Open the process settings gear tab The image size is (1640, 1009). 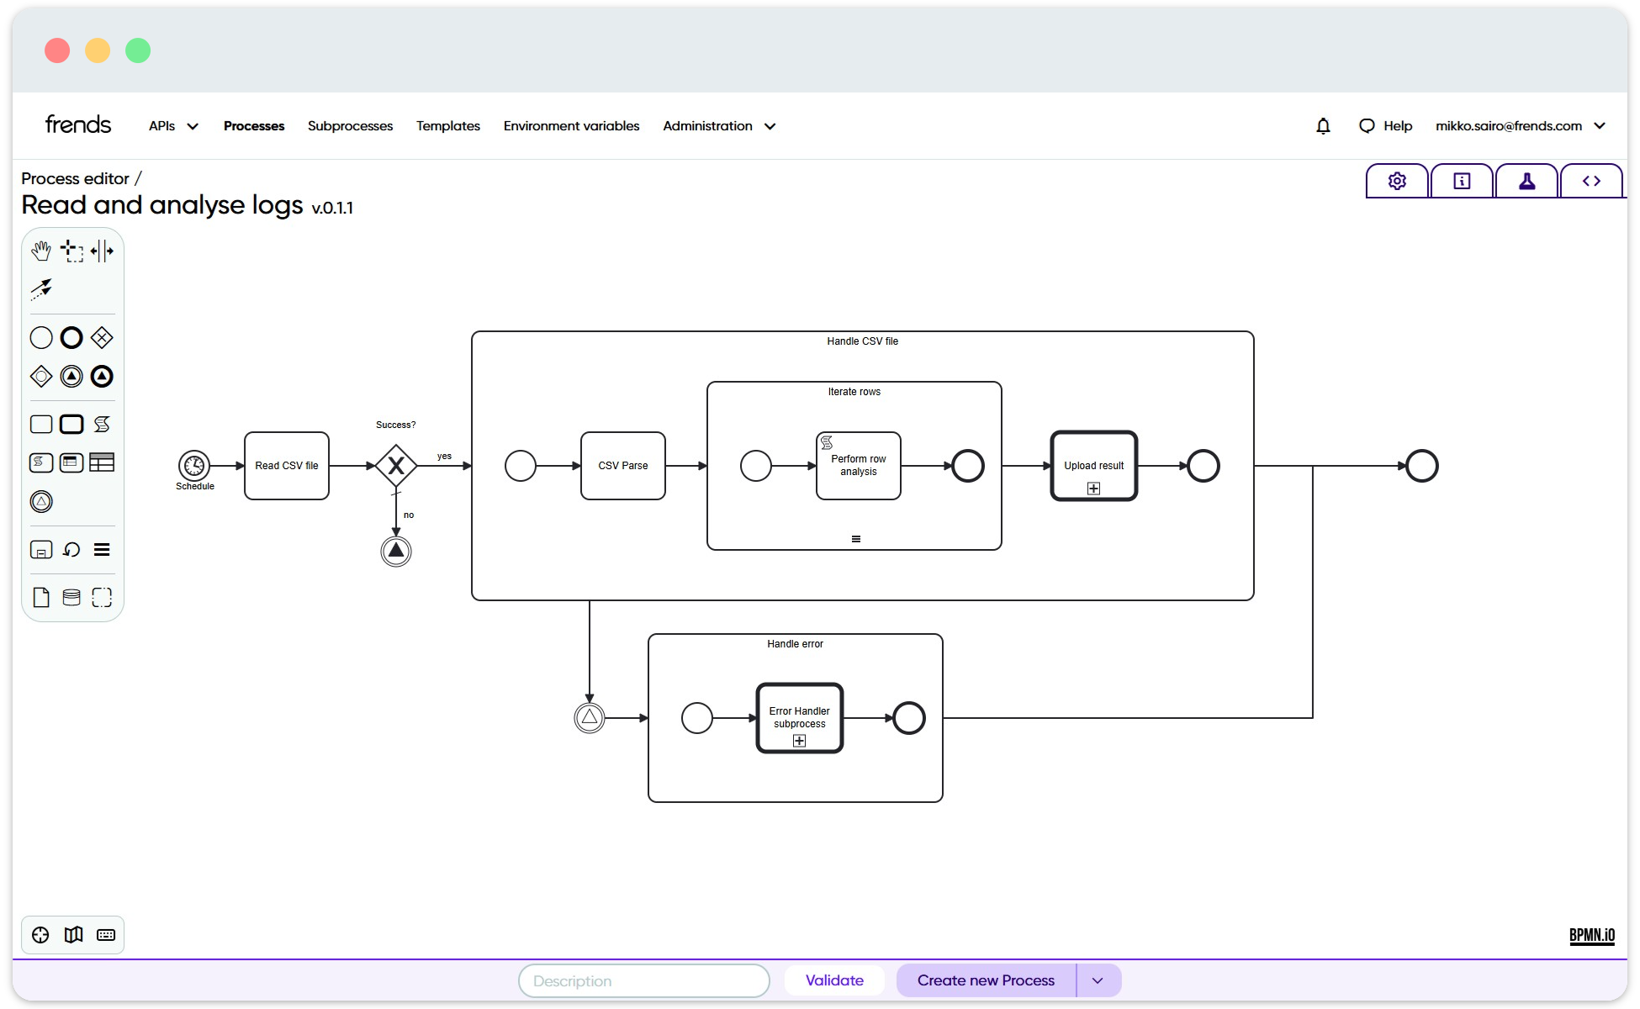tap(1396, 180)
